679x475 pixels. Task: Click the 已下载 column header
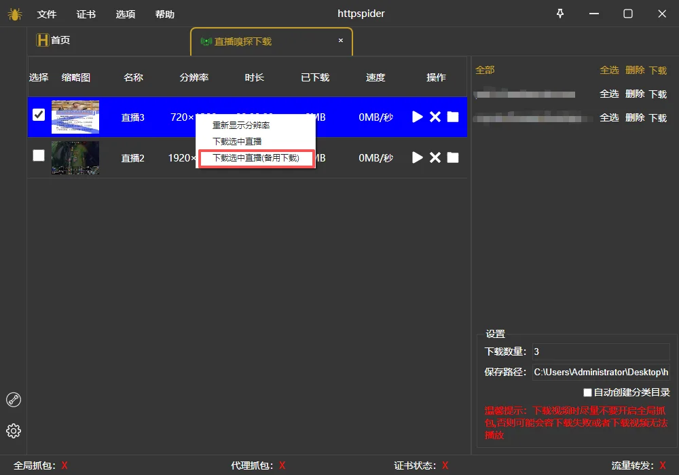315,77
